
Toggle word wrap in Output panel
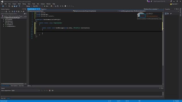point(52,91)
